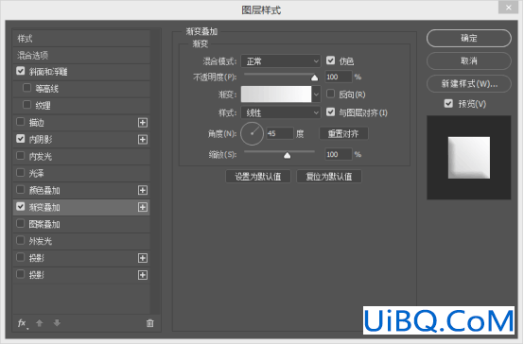The height and width of the screenshot is (344, 524).
Task: Select the 混合选项 entry
Action: 81,55
